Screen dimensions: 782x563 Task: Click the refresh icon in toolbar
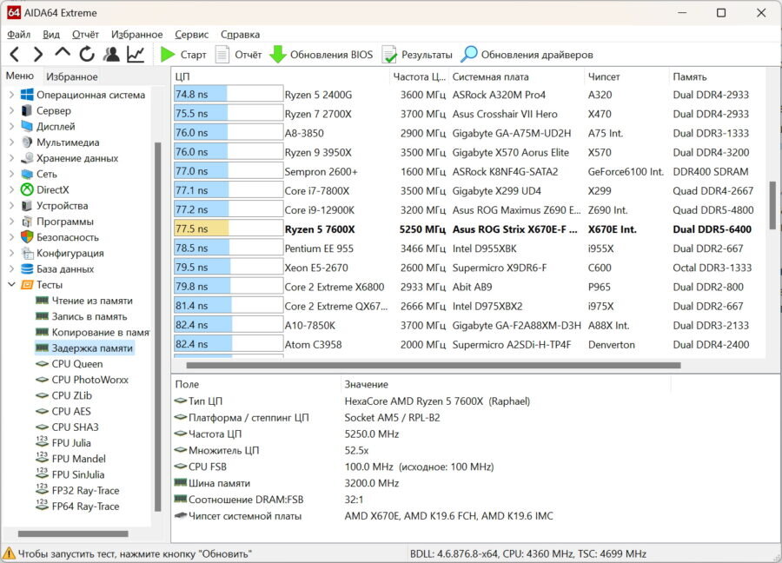[x=87, y=54]
